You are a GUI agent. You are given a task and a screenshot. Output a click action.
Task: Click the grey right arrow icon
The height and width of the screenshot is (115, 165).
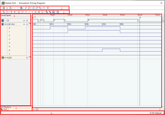tap(15, 12)
